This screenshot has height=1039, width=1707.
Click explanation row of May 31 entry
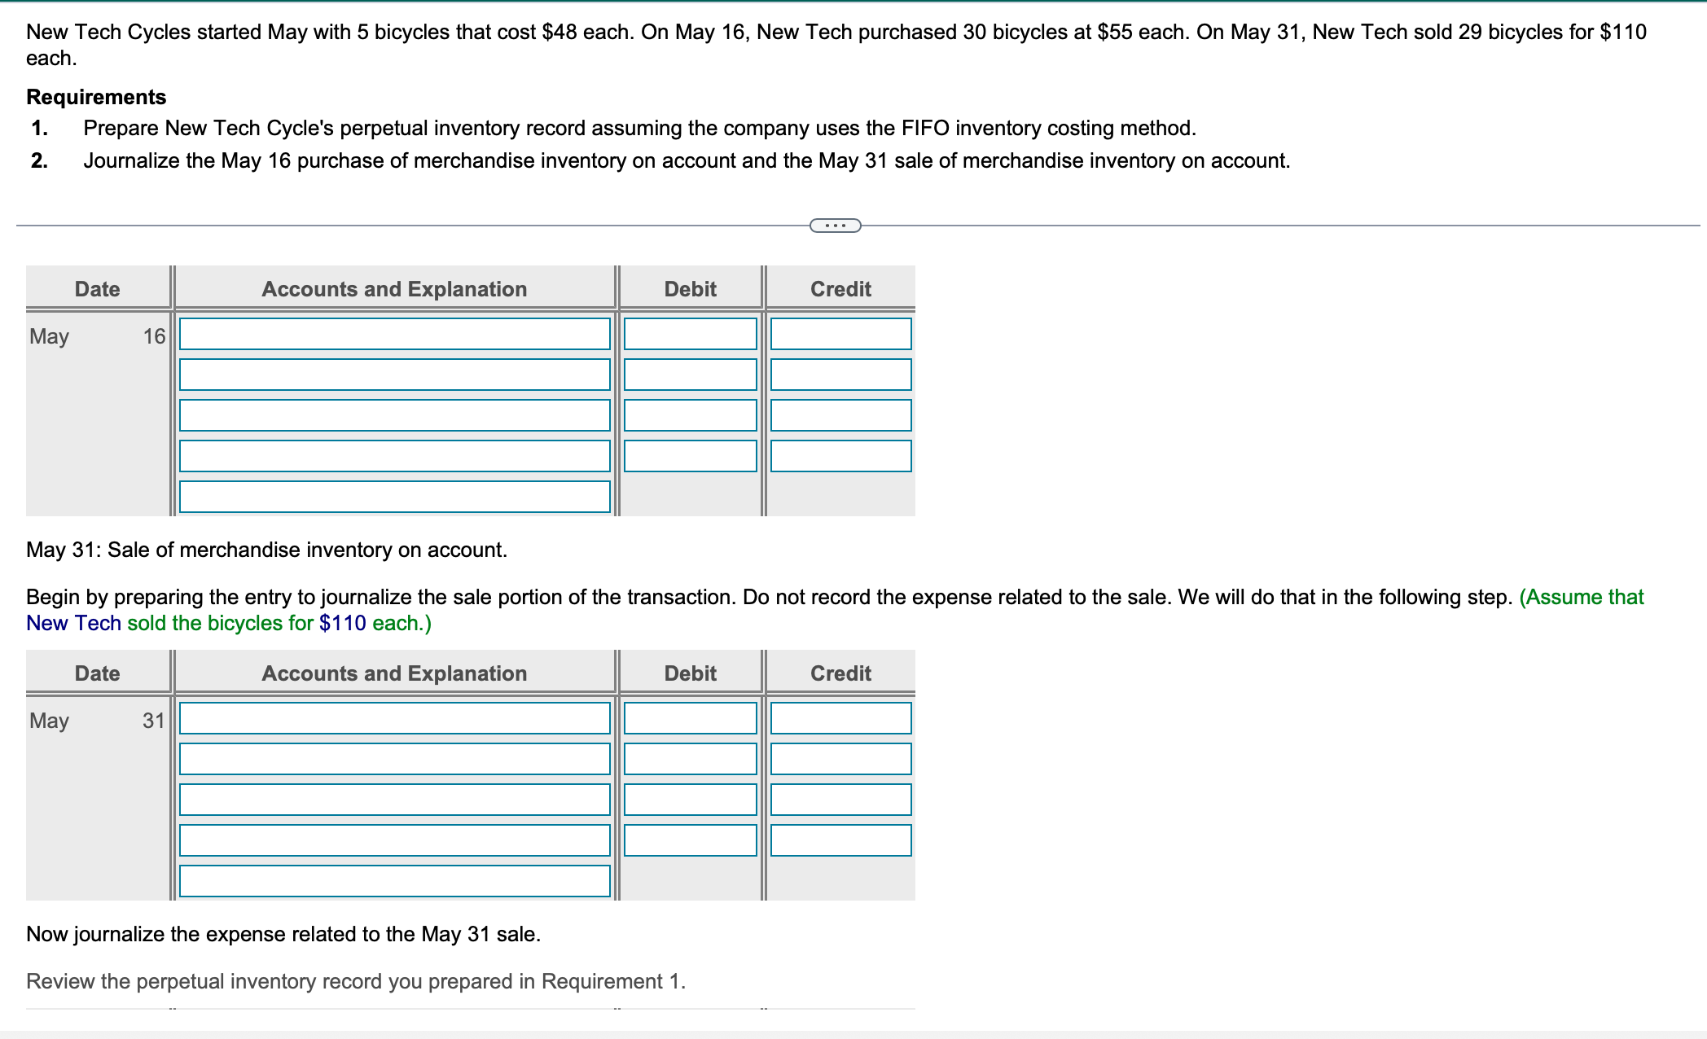tap(394, 881)
